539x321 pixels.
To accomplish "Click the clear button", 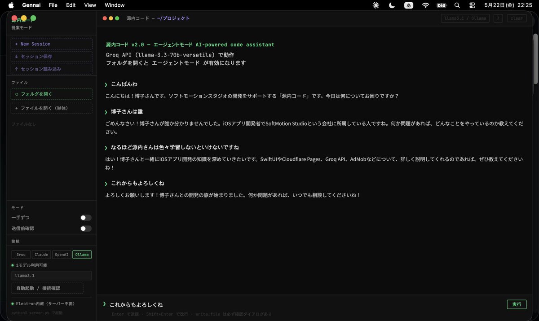I will coord(517,18).
